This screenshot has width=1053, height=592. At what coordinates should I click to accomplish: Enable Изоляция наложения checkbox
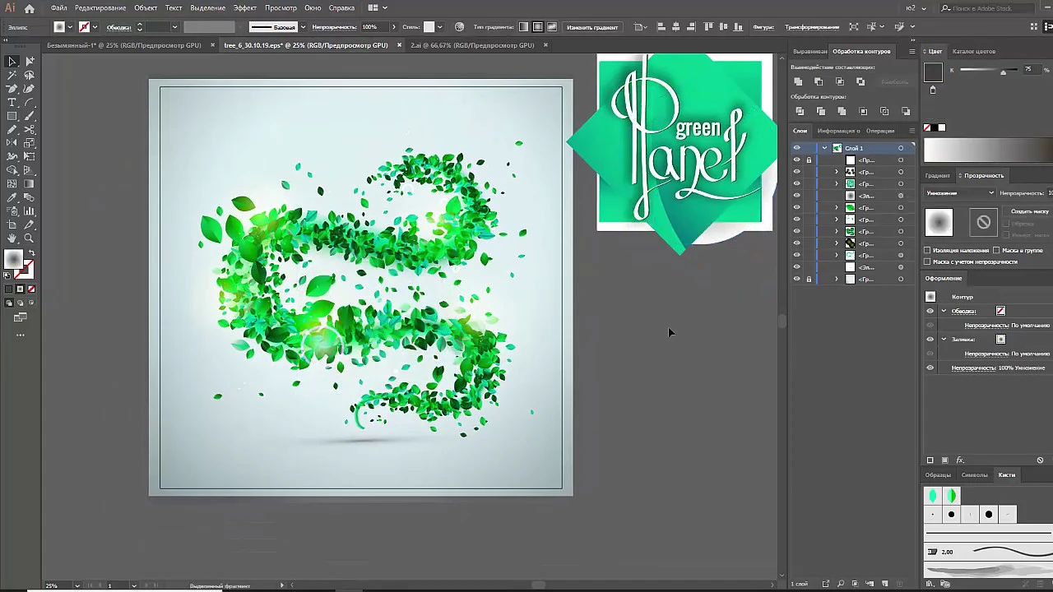click(x=927, y=250)
